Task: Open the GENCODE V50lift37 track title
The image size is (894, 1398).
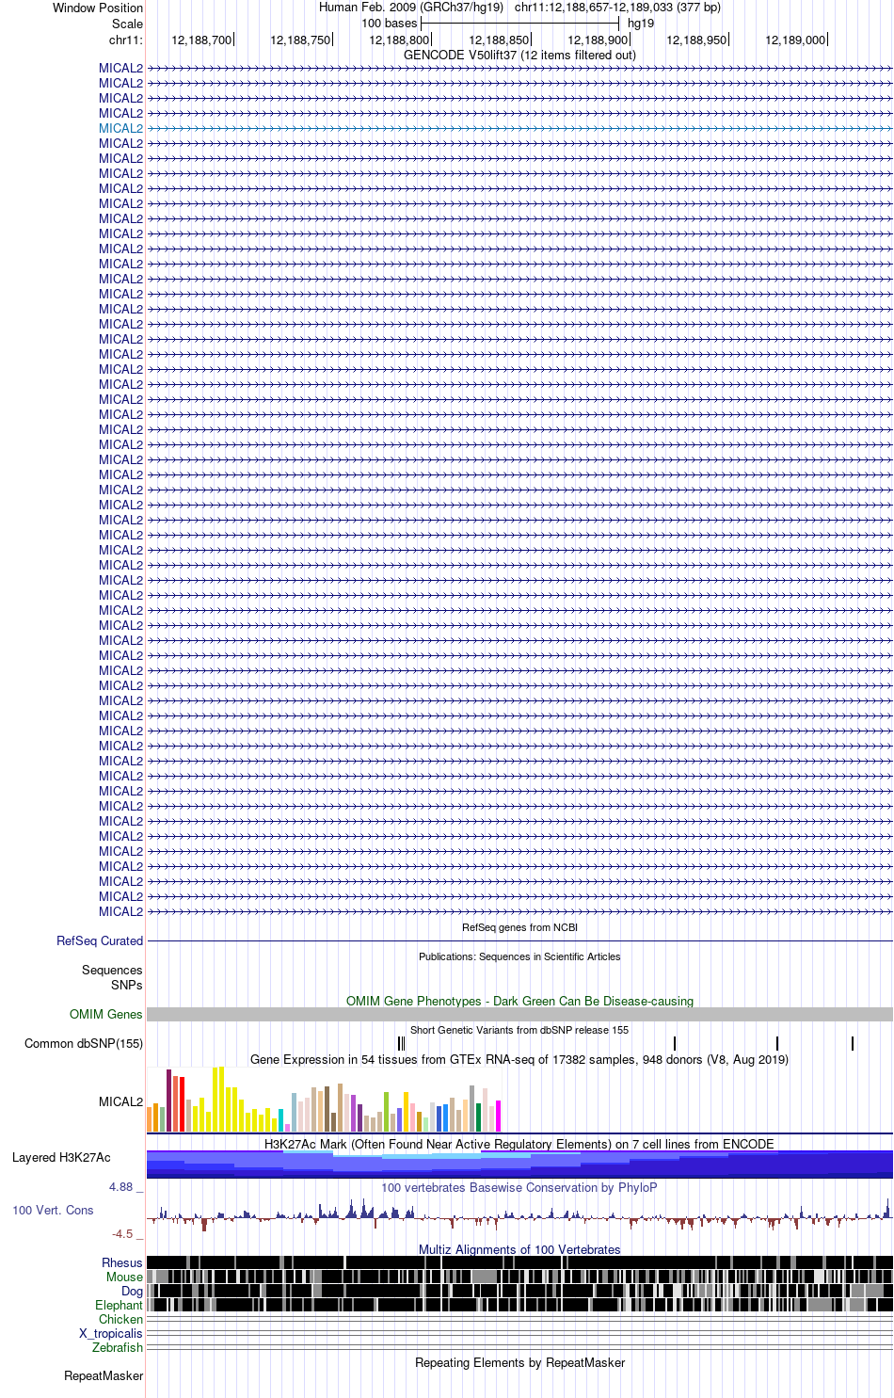Action: pos(519,55)
